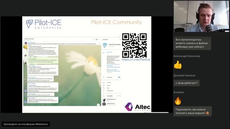Click the sender name Александр Колыганов
Image resolution: width=230 pixels, height=129 pixels.
click(187, 56)
